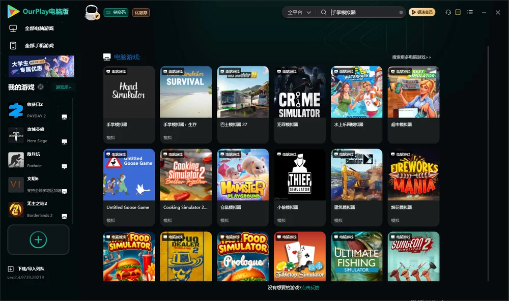Open the 游戏库> link

tap(63, 87)
